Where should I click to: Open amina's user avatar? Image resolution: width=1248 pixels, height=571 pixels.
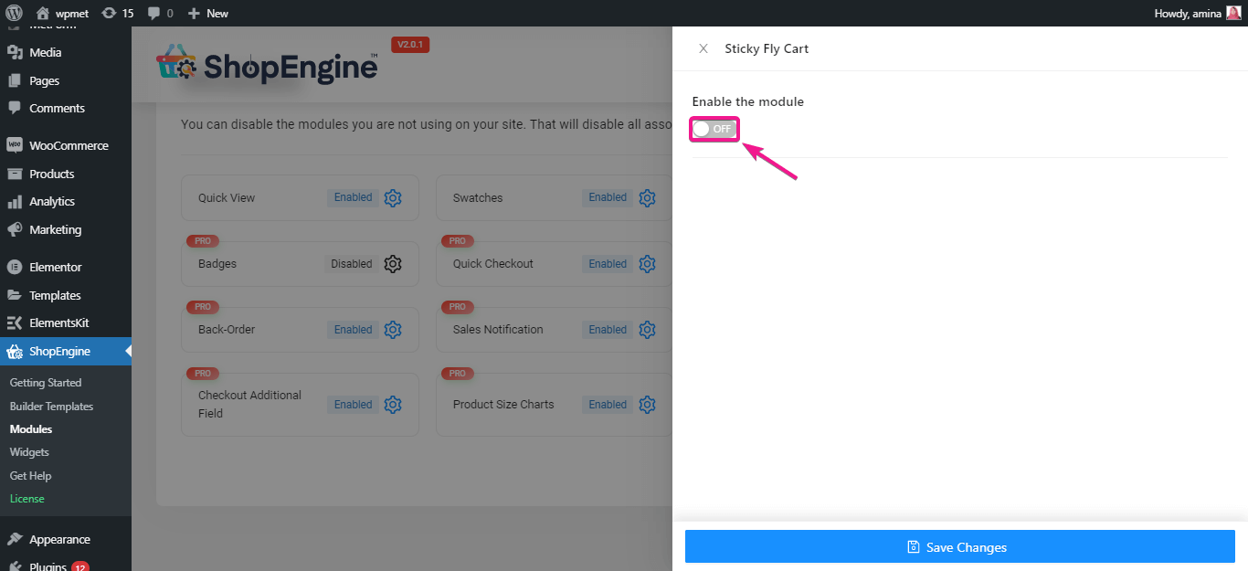click(x=1234, y=13)
